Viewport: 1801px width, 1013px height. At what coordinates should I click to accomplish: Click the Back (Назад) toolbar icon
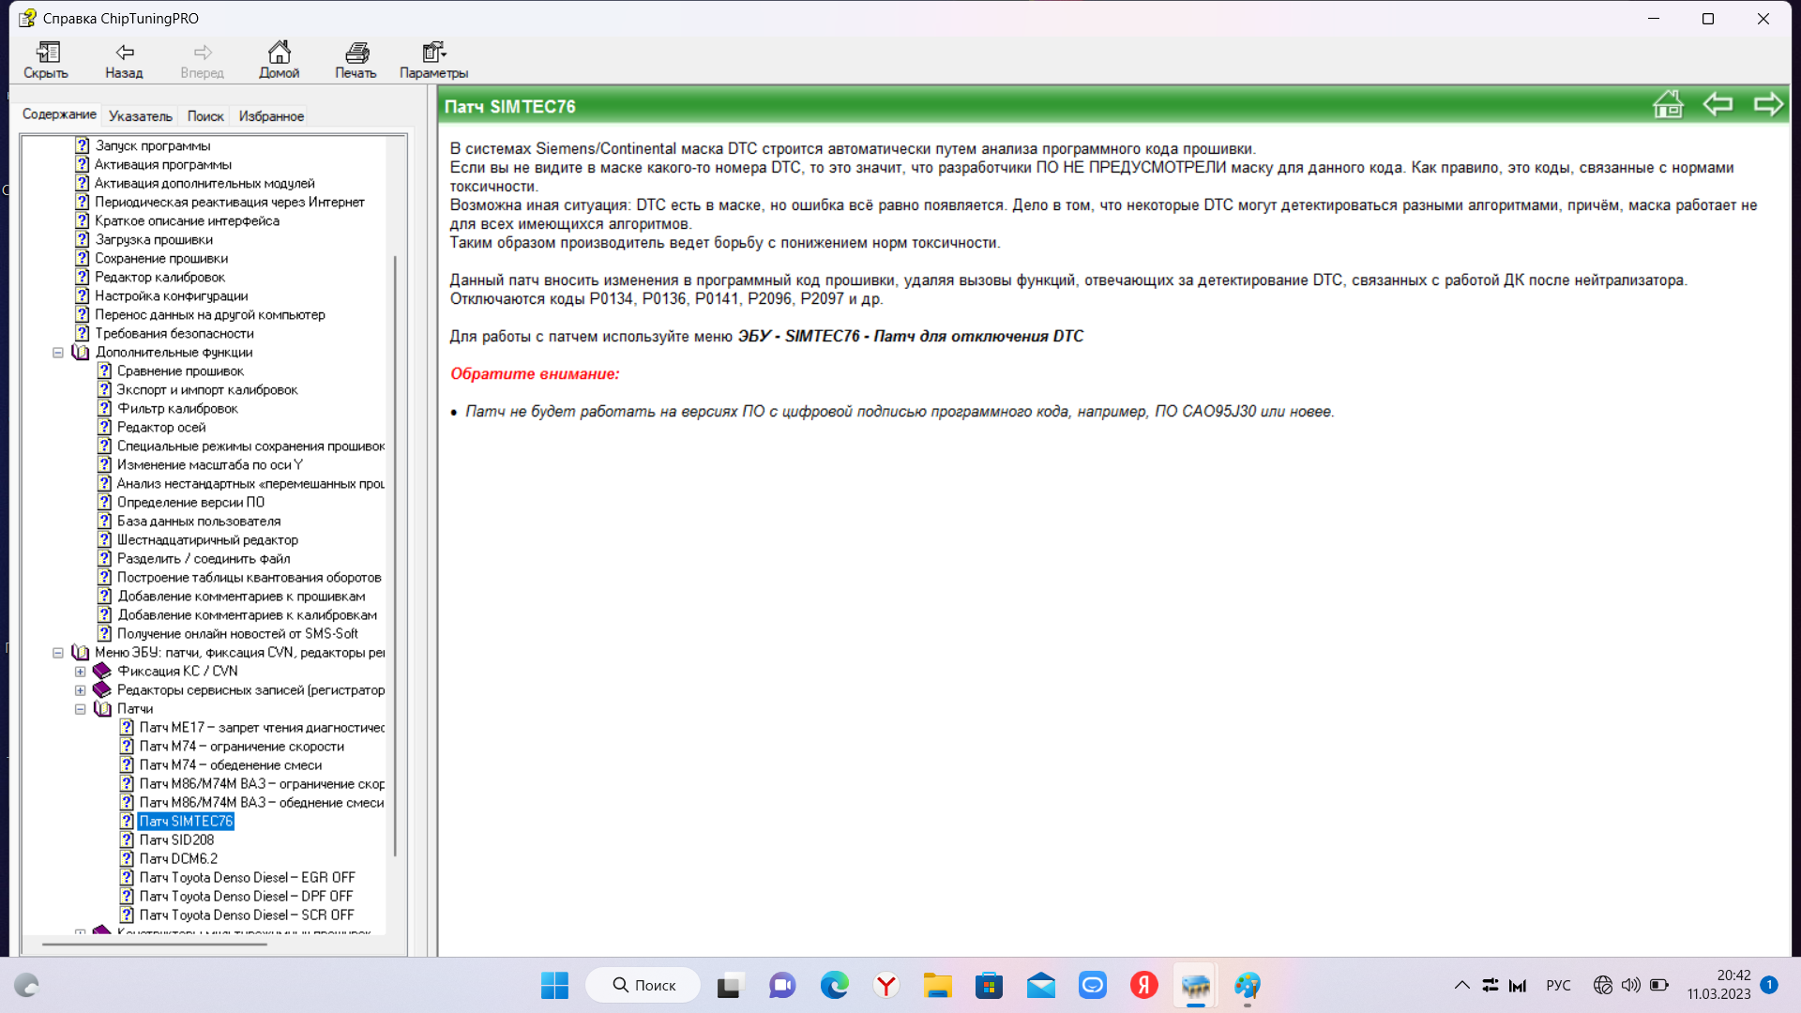[124, 59]
